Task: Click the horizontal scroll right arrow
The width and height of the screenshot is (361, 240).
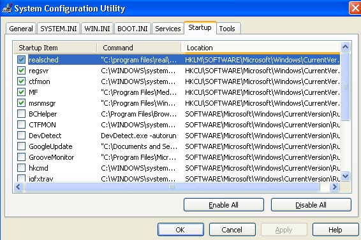Action: 334,187
